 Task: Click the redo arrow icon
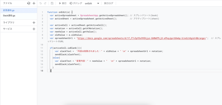(45, 3)
